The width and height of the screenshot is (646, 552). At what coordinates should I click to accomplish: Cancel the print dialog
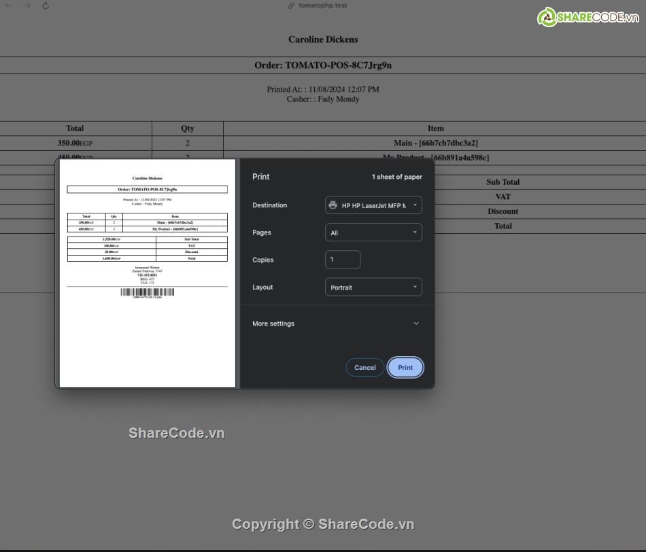[364, 367]
